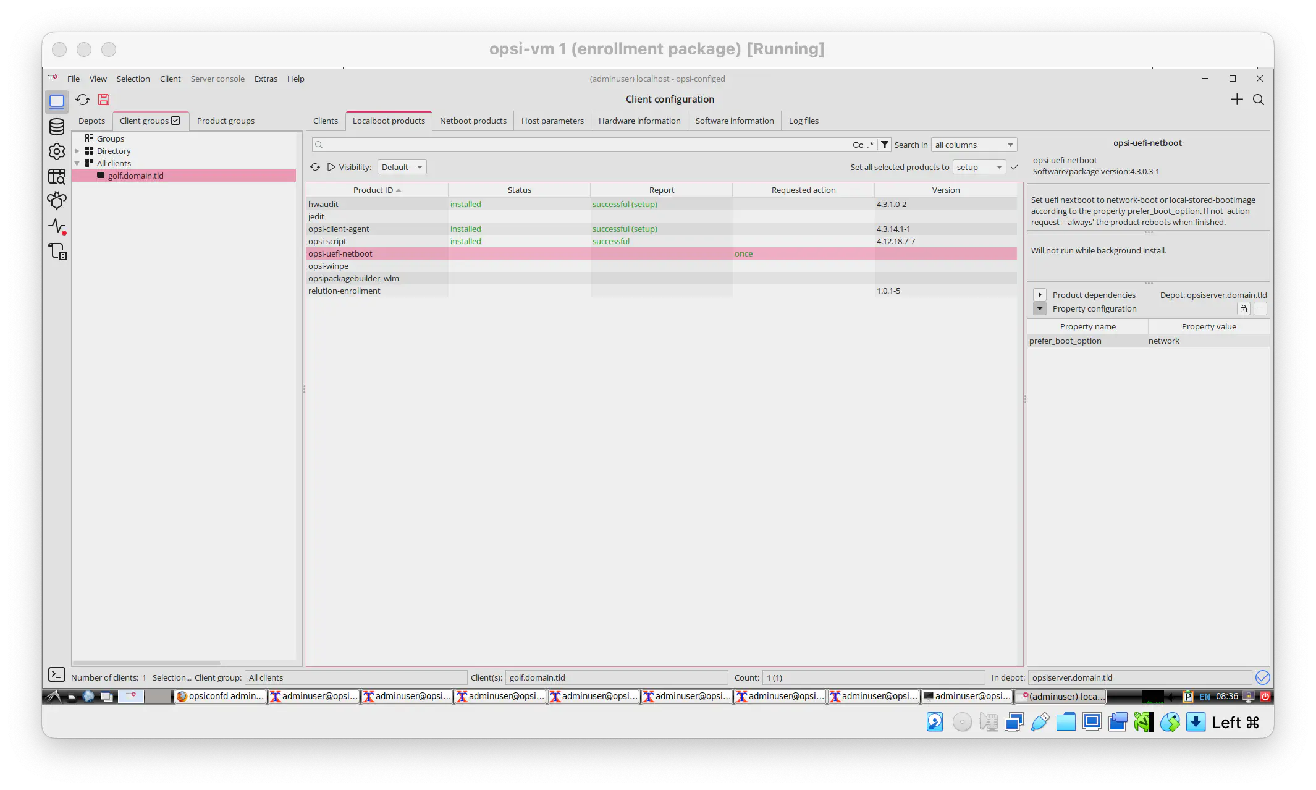Save the configuration with the red floppy icon
The height and width of the screenshot is (790, 1316).
(103, 100)
